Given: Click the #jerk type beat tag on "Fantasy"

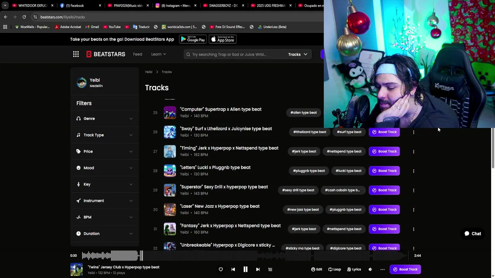Looking at the screenshot, I should point(304,229).
